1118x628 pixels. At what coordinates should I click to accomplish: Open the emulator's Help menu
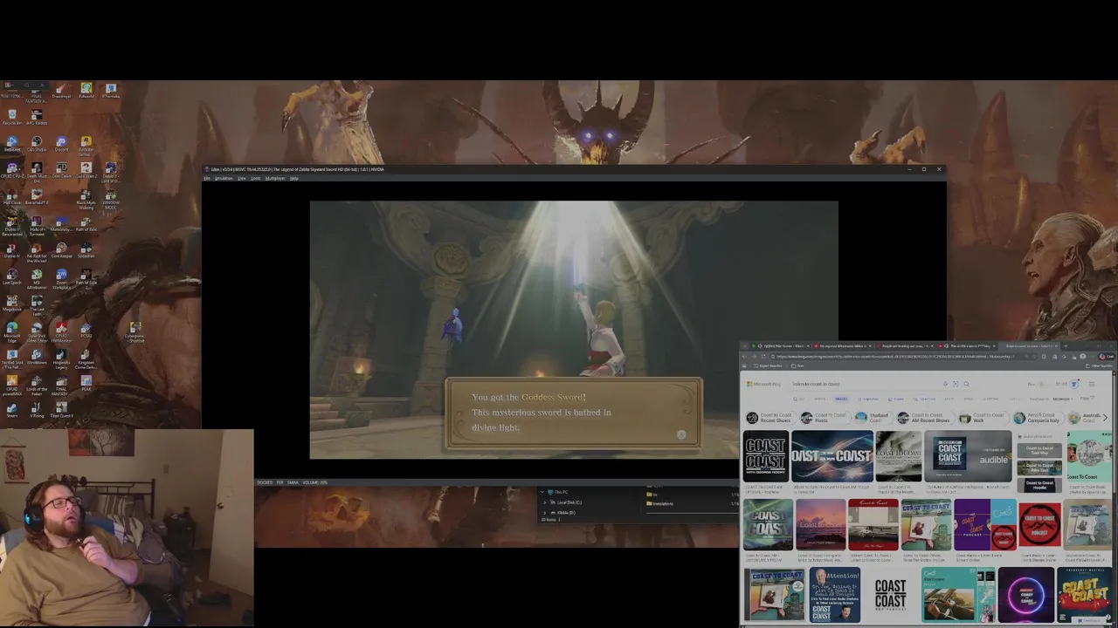tap(294, 178)
